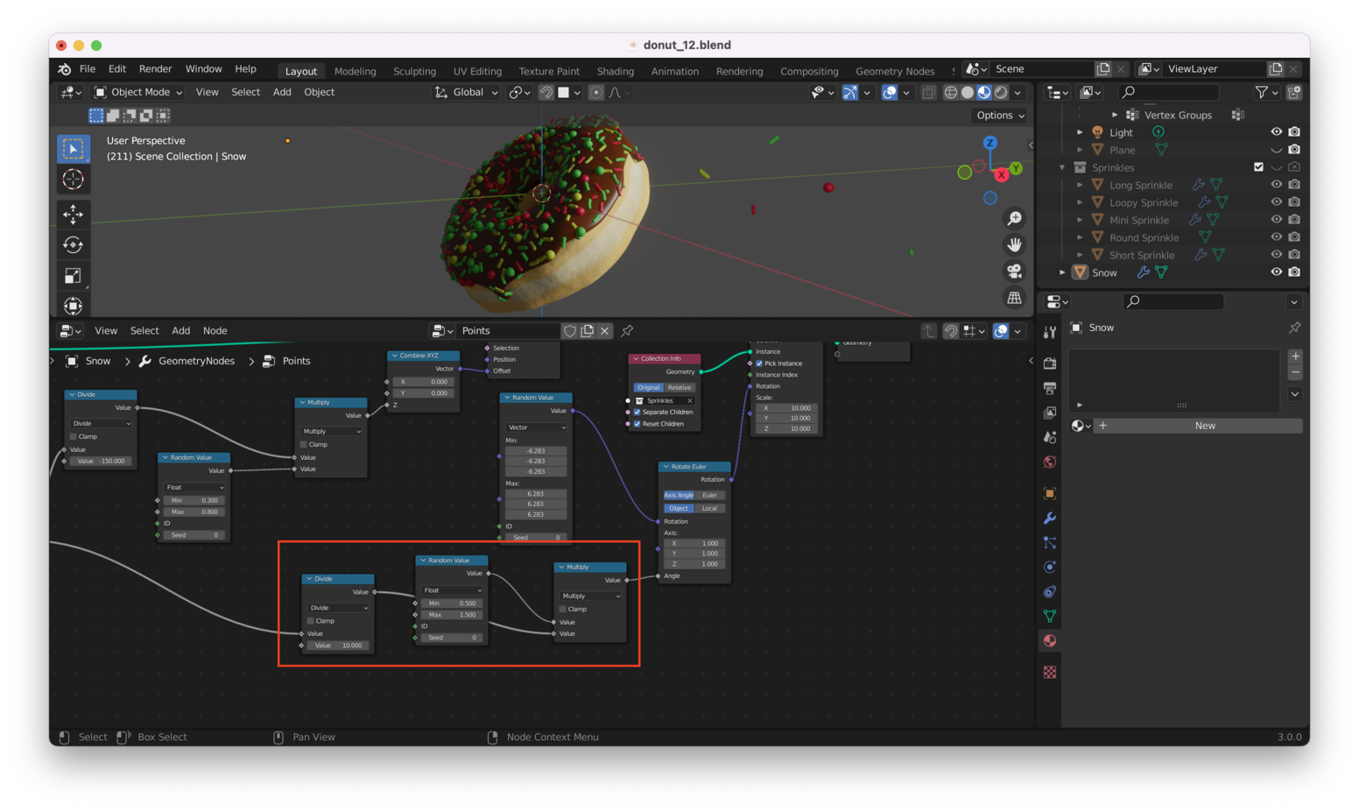Uncheck the Sprinkles collection exclude checkbox
The width and height of the screenshot is (1359, 811).
(x=1258, y=167)
